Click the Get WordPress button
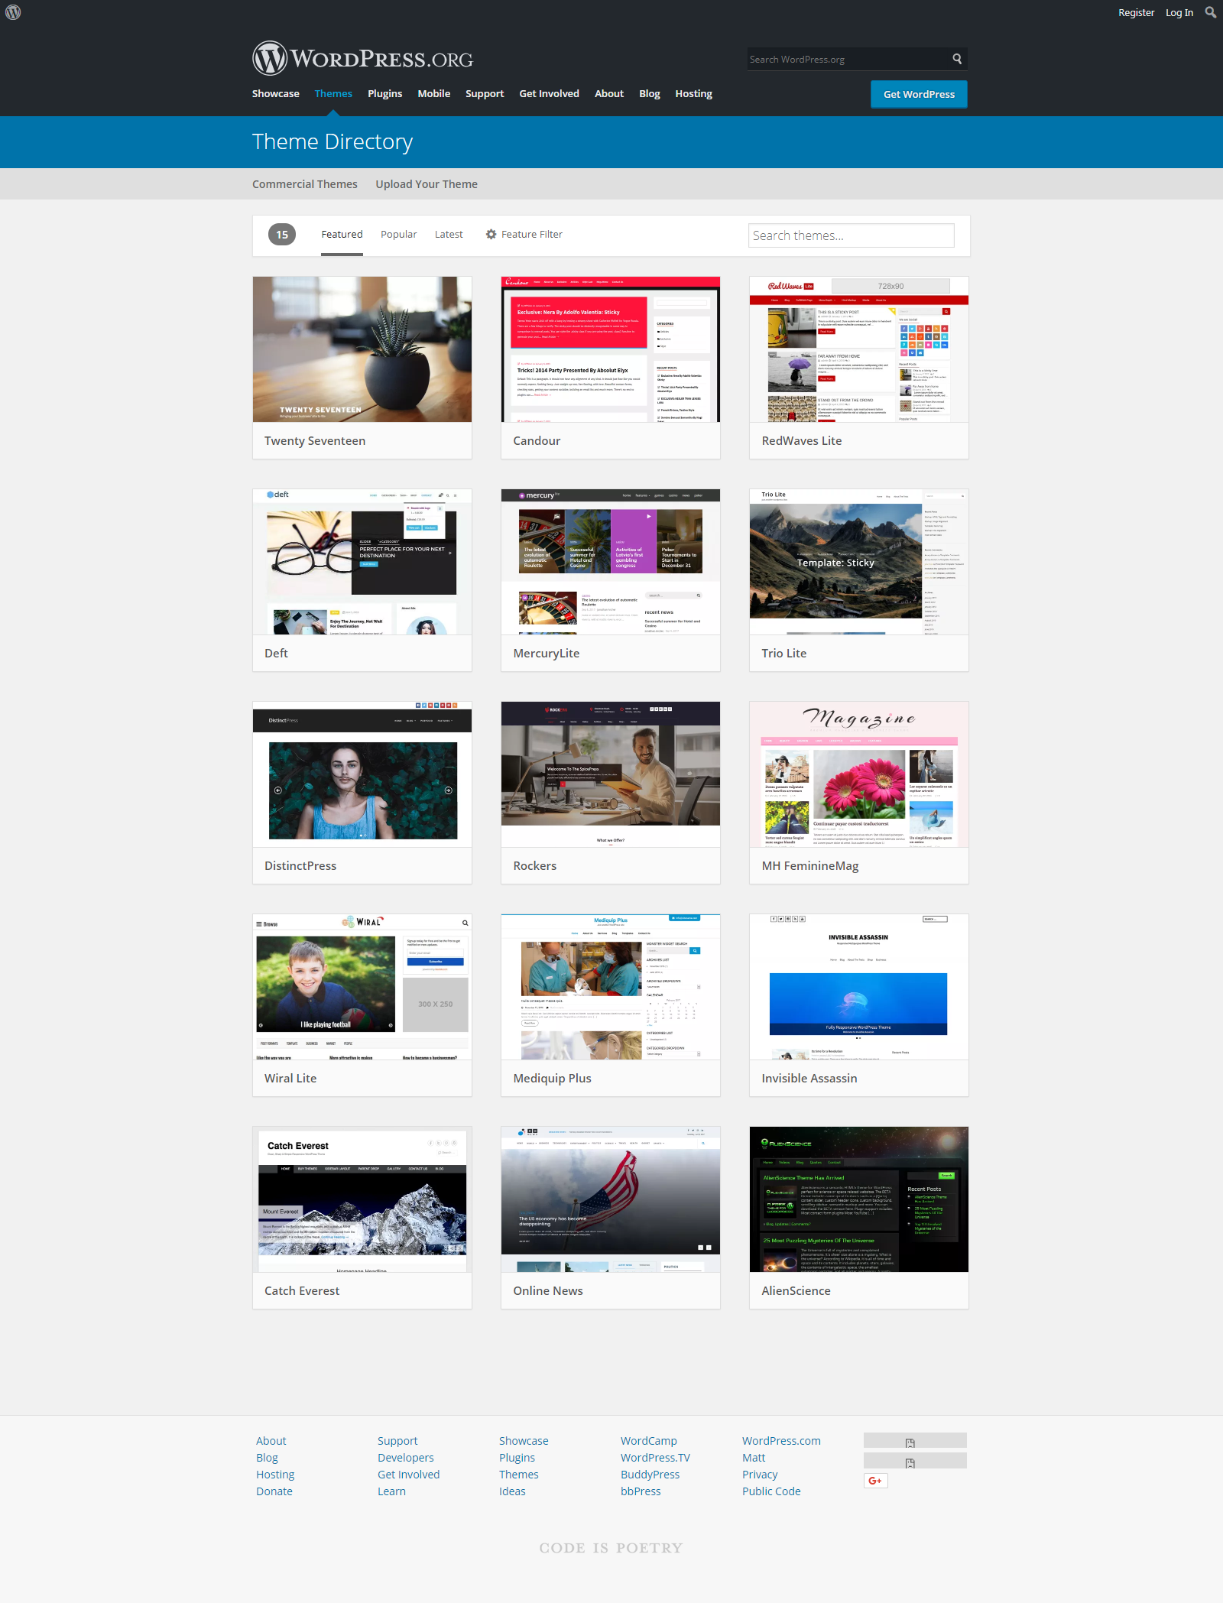 [919, 95]
